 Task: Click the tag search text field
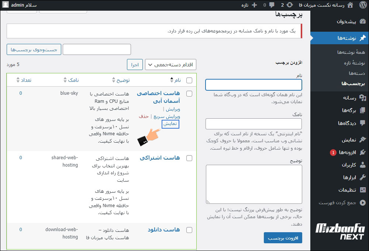click(x=97, y=50)
